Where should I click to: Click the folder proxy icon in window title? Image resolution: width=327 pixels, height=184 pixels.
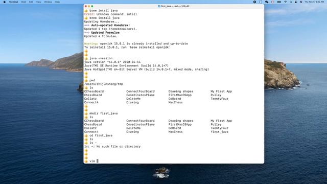click(x=159, y=6)
